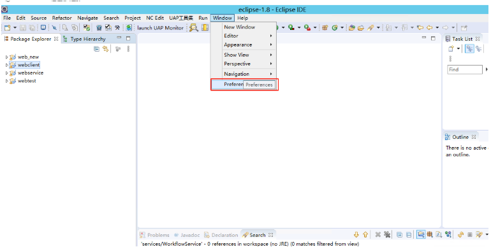Toggle Scheduled view in Task List
491x247 pixels.
pos(478,49)
